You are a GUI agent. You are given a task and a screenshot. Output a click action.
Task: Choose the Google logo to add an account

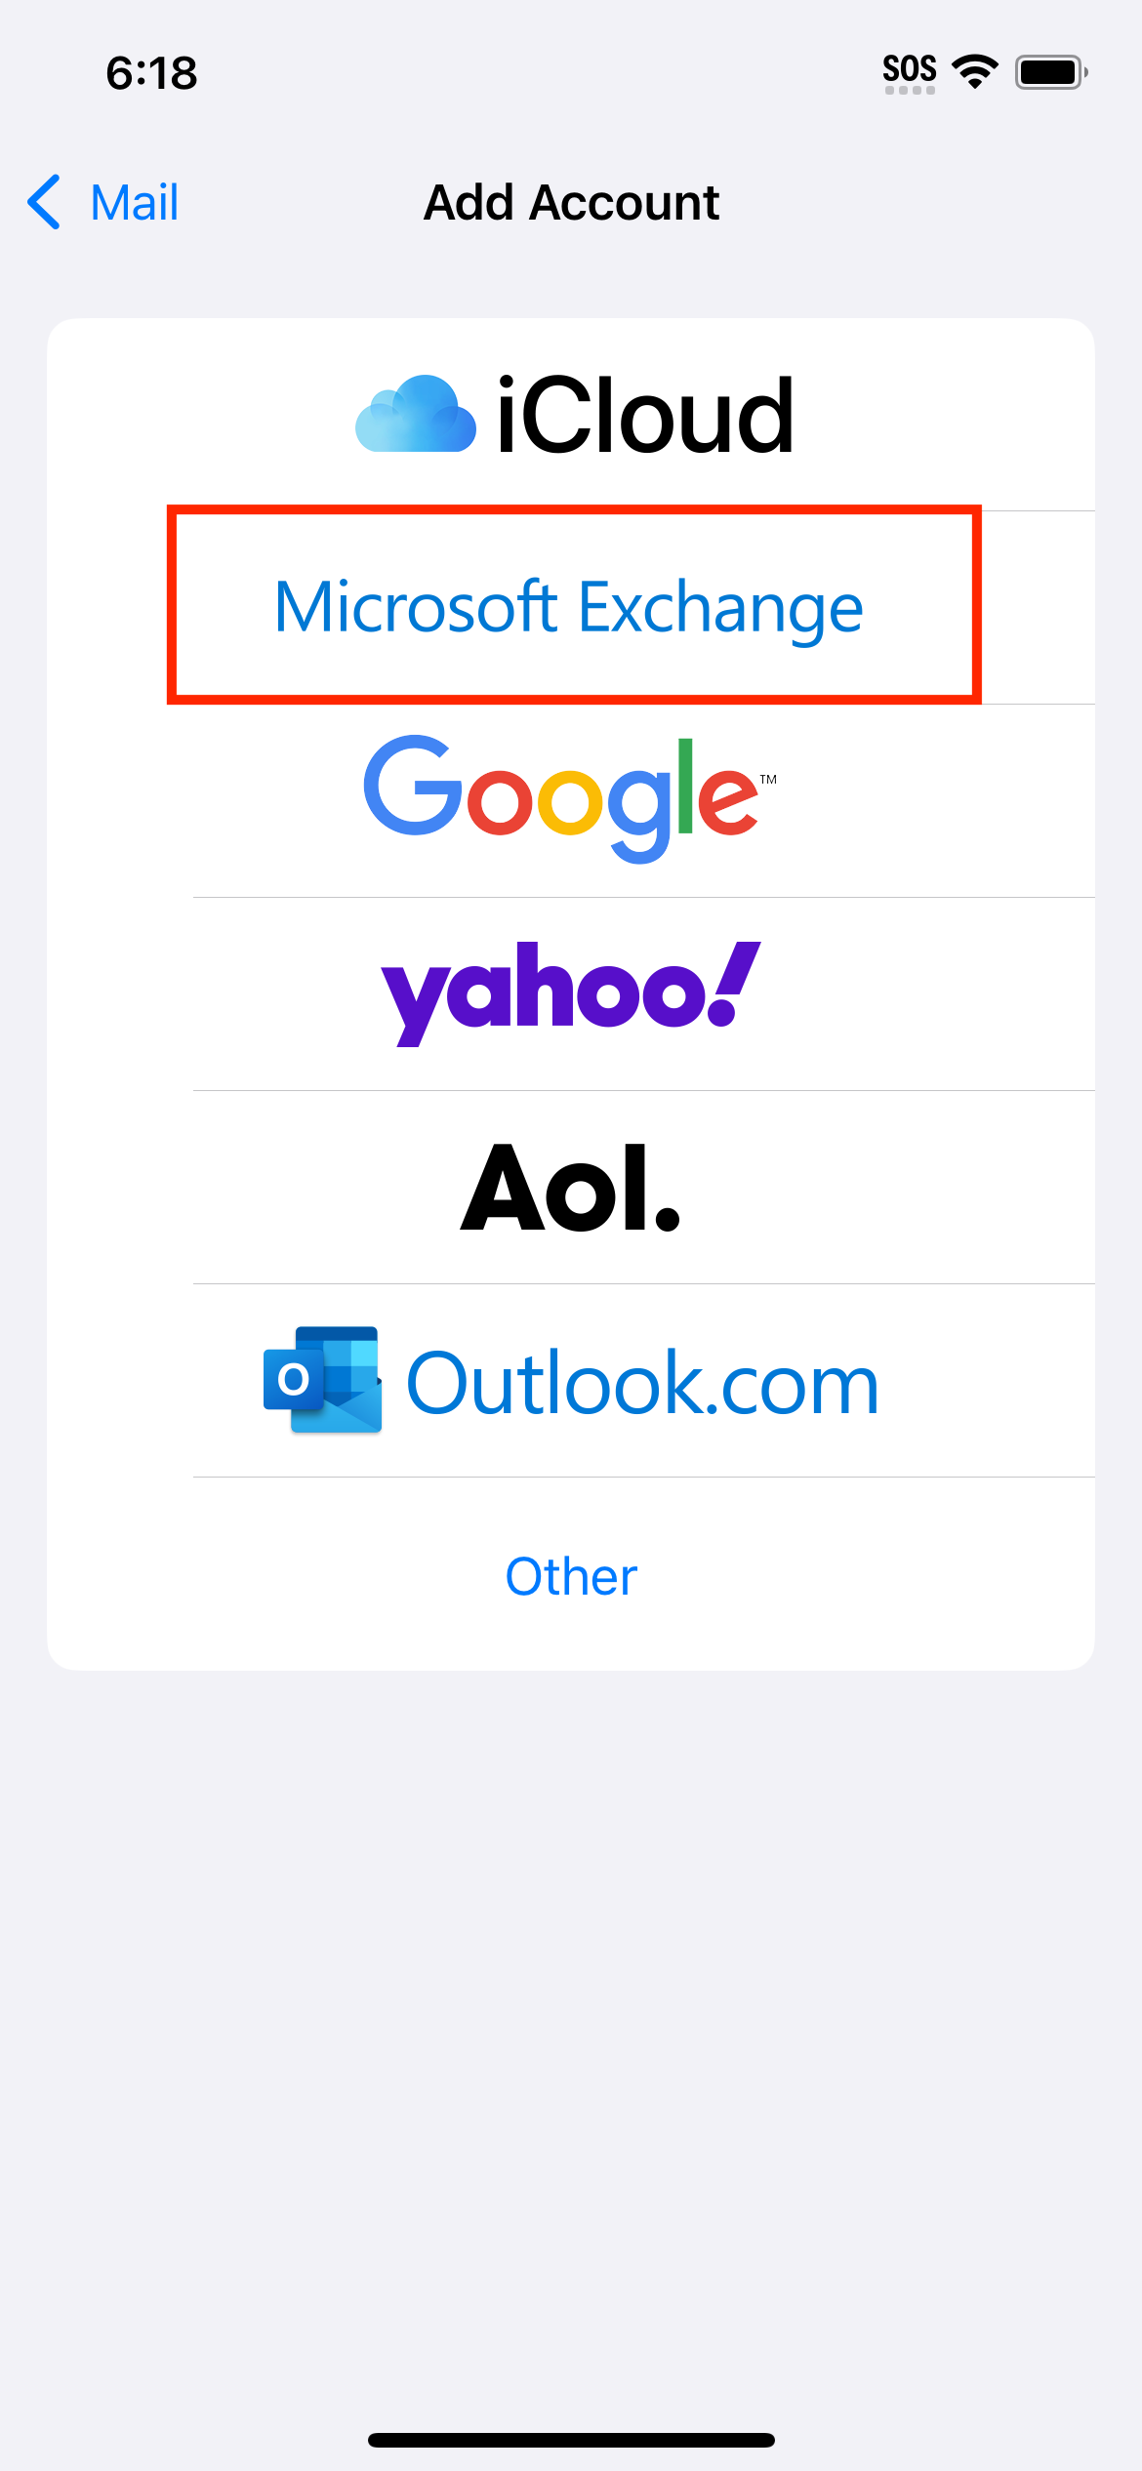pyautogui.click(x=570, y=799)
